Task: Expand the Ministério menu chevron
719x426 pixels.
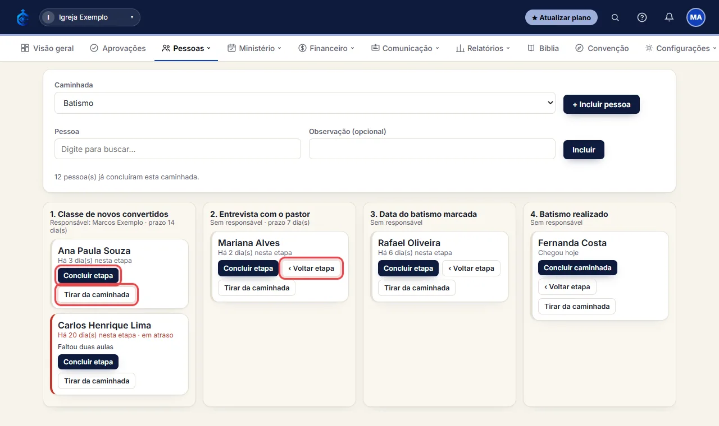Action: pos(280,48)
